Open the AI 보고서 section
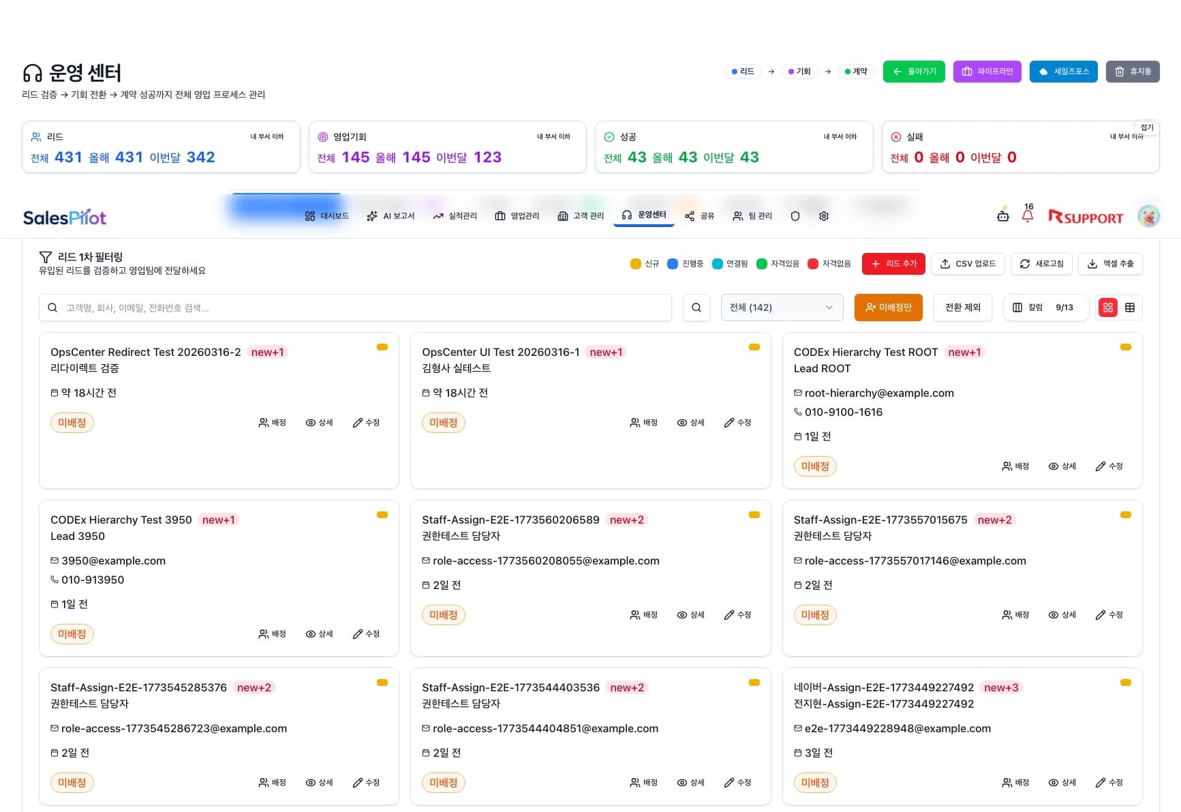 tap(390, 216)
